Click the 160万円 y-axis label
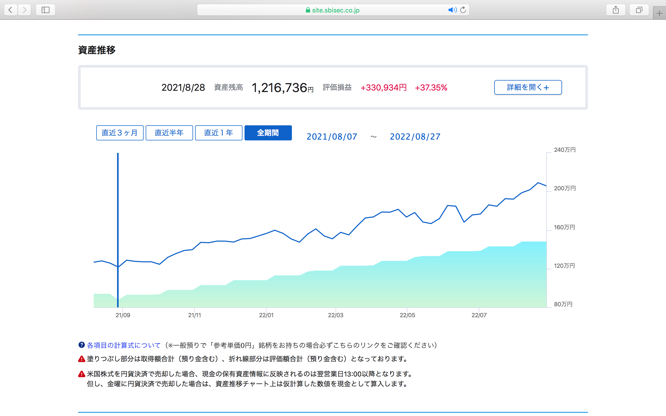The height and width of the screenshot is (416, 666). pyautogui.click(x=565, y=227)
